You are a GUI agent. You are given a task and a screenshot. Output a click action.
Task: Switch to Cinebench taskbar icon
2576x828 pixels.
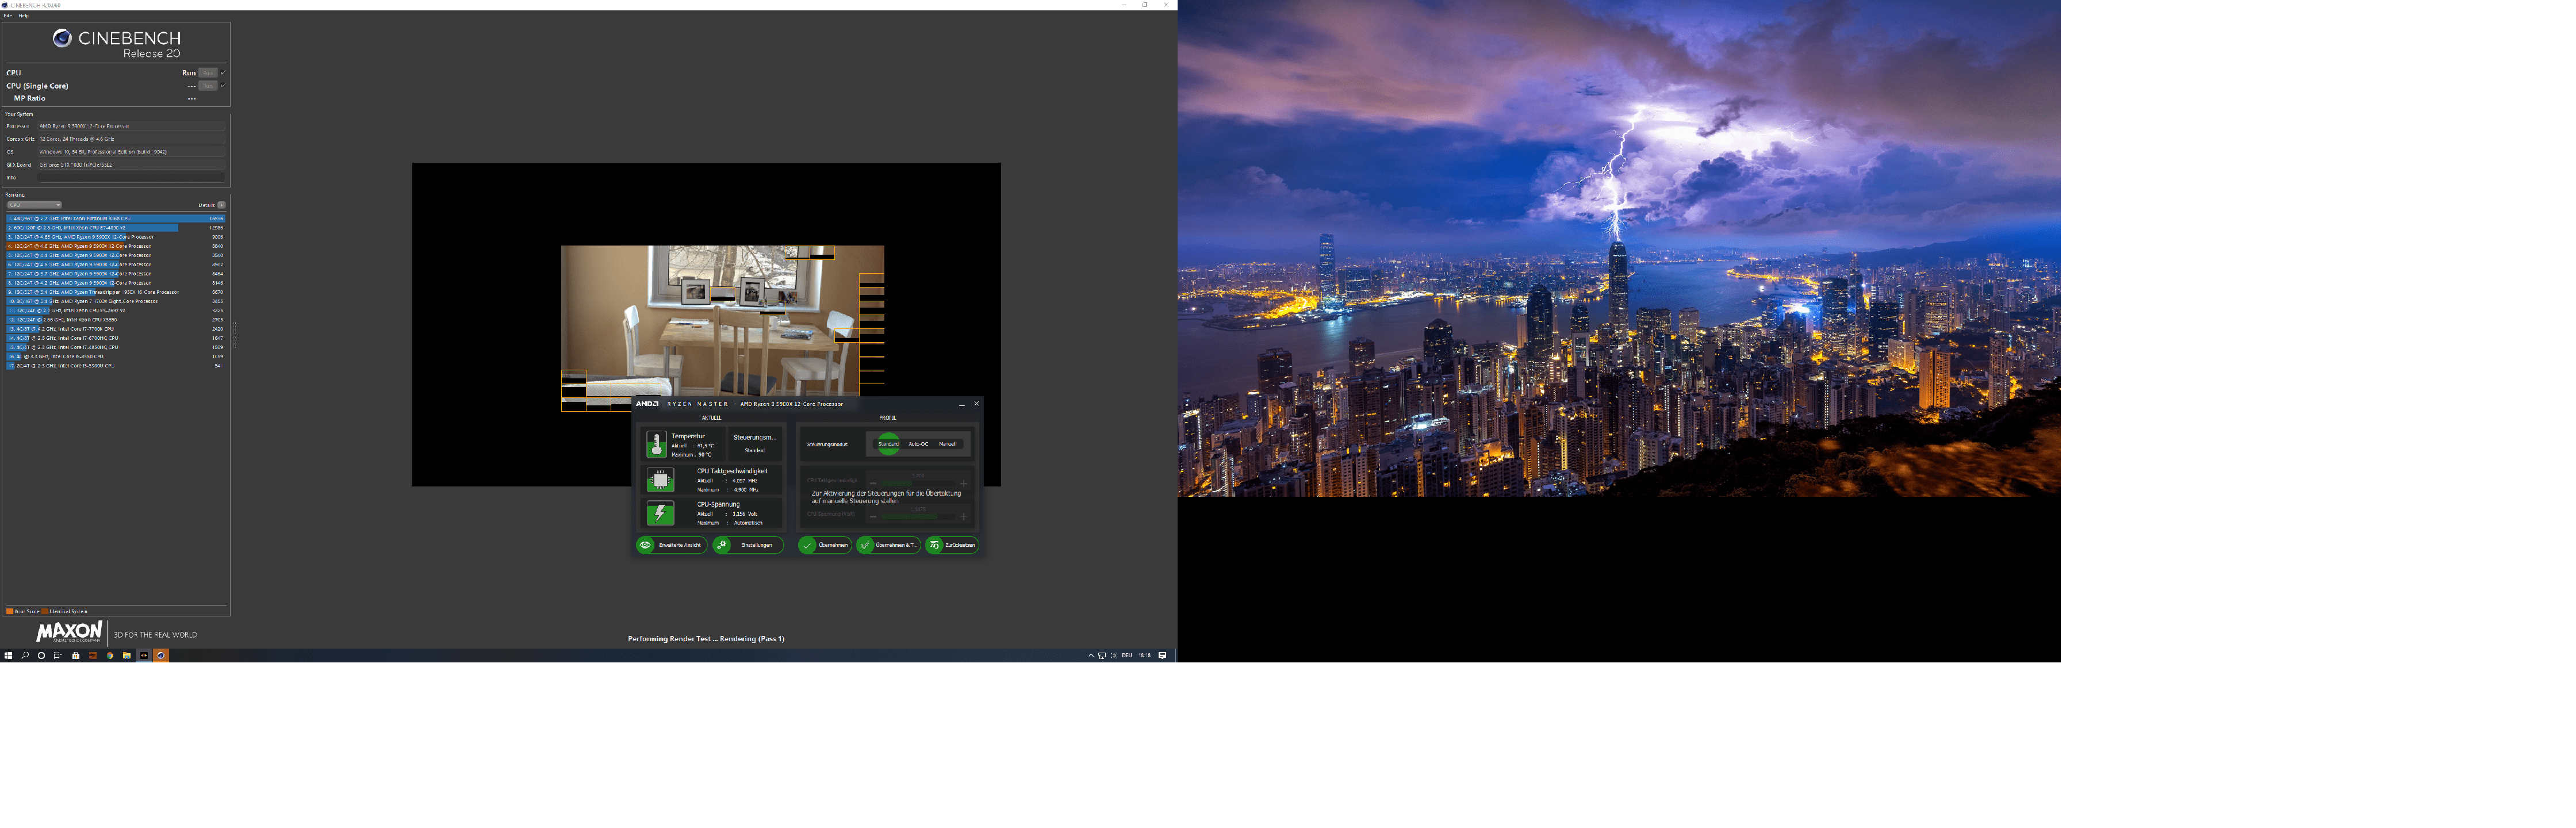(x=161, y=656)
